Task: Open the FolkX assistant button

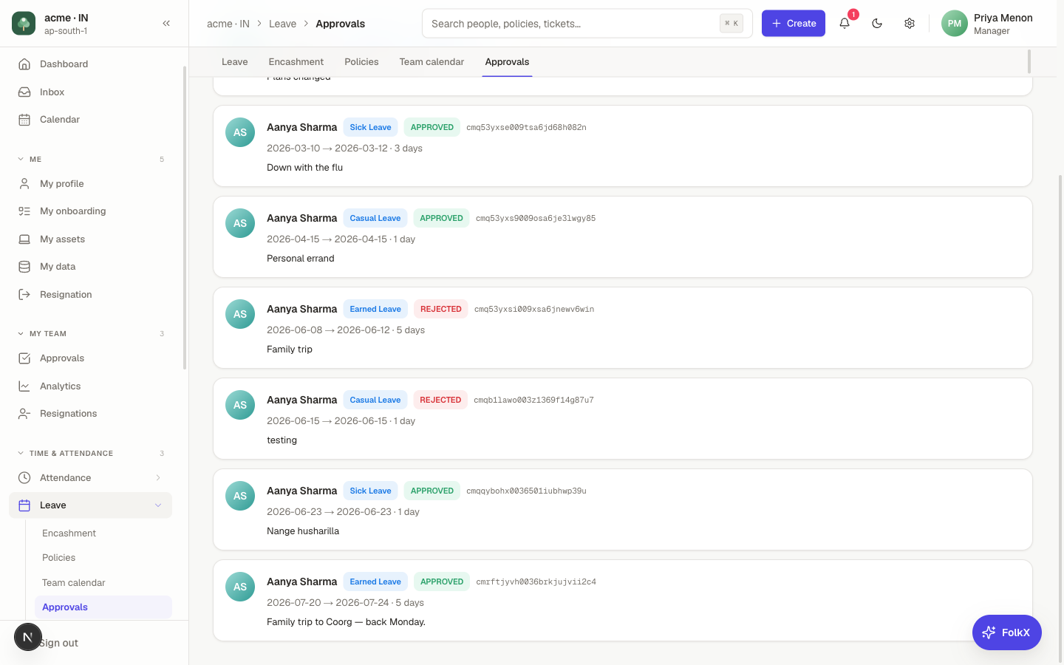Action: click(1007, 632)
